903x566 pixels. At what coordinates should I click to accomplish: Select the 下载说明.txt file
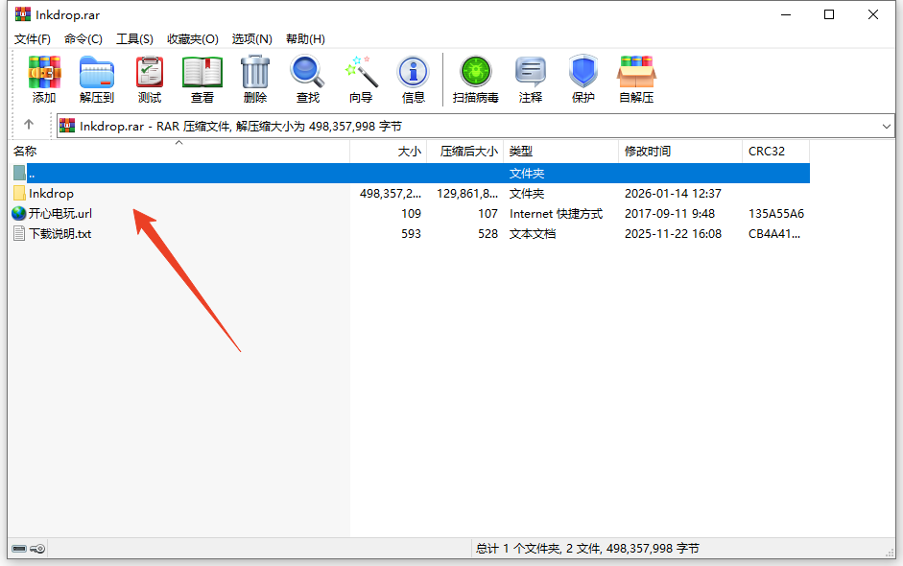59,234
